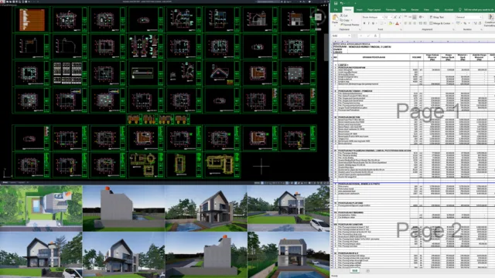The image size is (495, 278).
Task: Click the New Sheet plus icon
Action: pyautogui.click(x=367, y=271)
